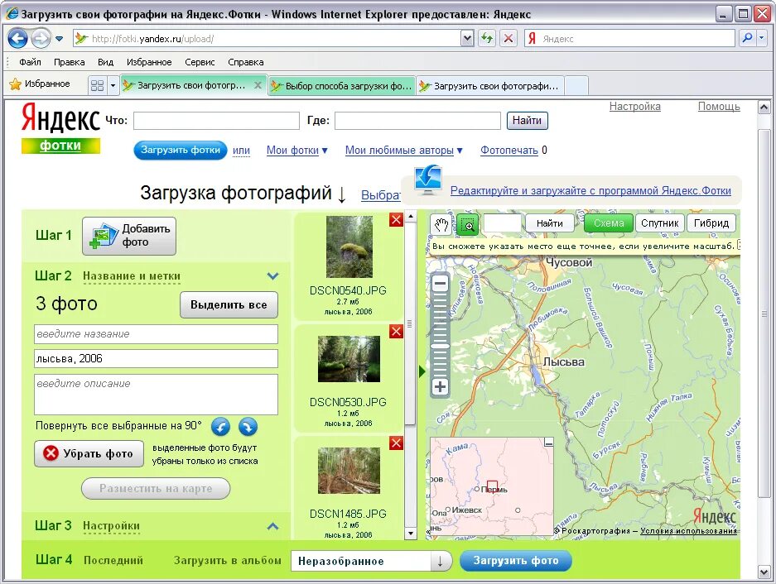The height and width of the screenshot is (584, 776).
Task: Open the Правка menu
Action: pos(70,62)
